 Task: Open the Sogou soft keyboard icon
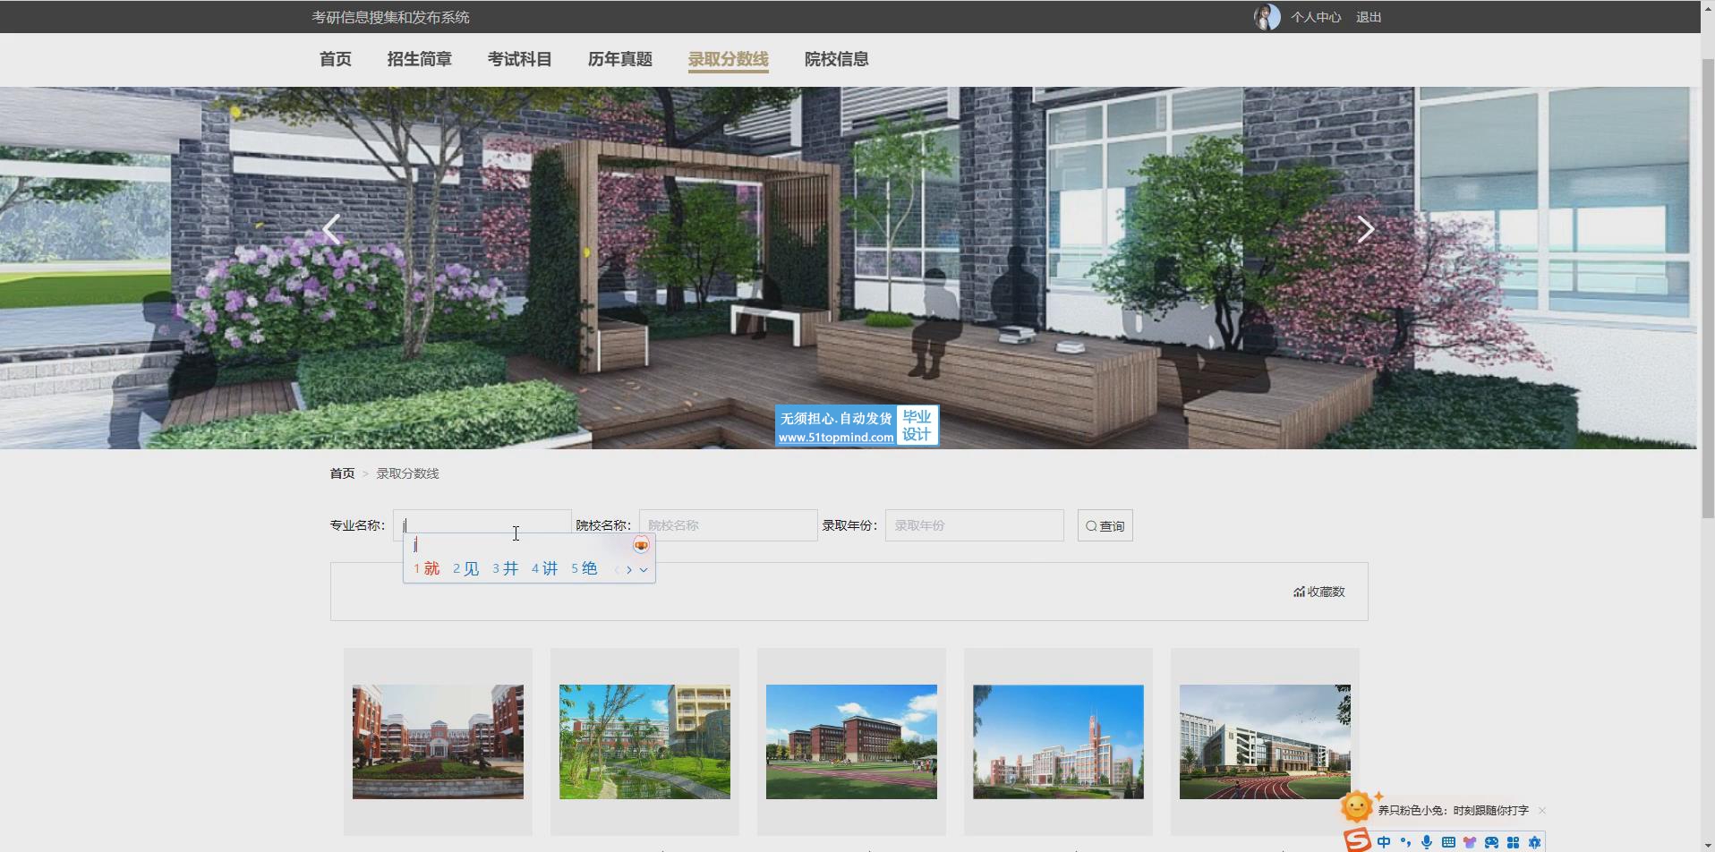click(x=1448, y=842)
